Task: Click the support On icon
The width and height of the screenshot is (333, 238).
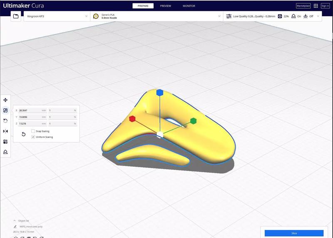Action: [293, 16]
